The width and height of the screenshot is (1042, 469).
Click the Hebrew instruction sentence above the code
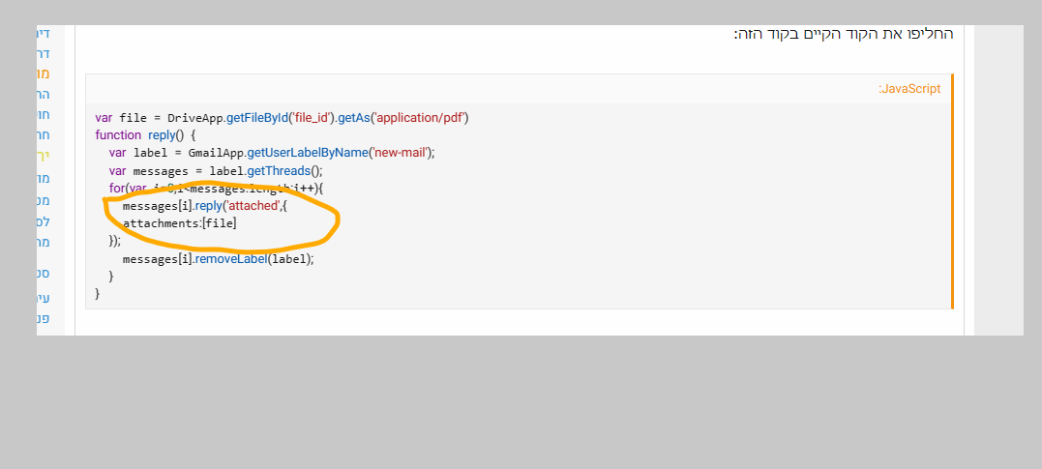[844, 34]
